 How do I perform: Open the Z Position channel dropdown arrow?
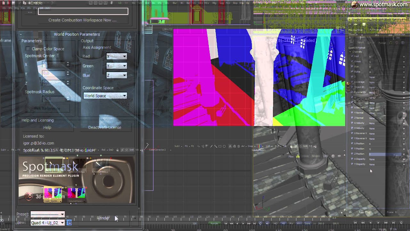[x=404, y=154]
